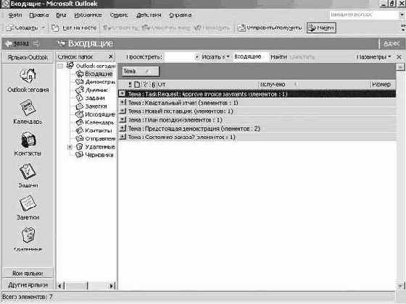
Task: Click the Создать toolbar button
Action: (x=22, y=28)
